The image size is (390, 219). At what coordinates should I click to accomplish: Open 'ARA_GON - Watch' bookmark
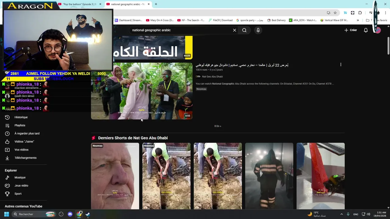303,20
